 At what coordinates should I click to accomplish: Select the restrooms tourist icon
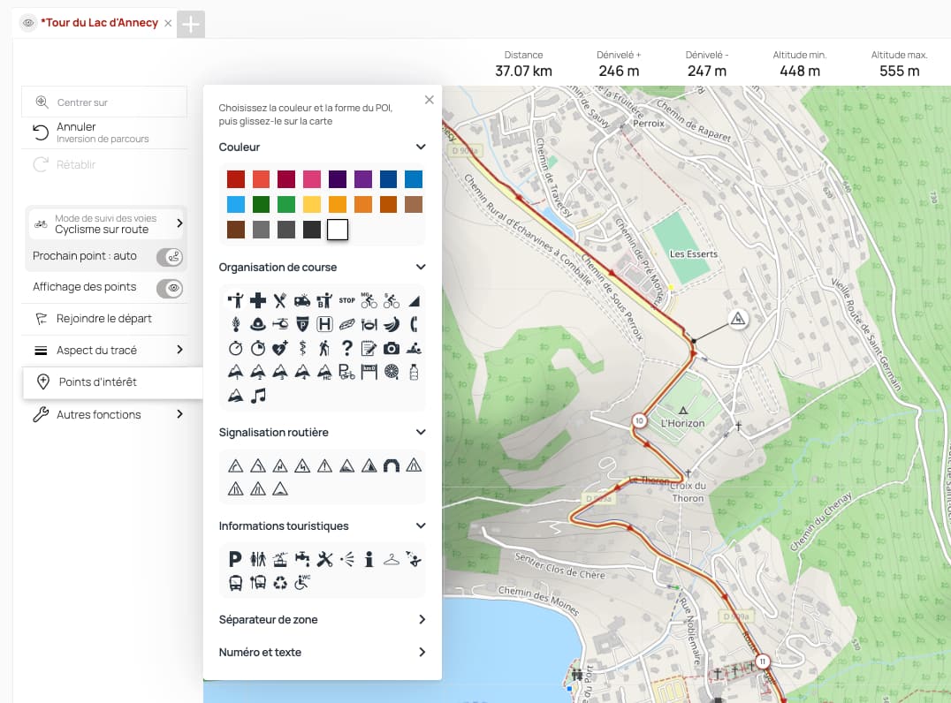pyautogui.click(x=258, y=559)
